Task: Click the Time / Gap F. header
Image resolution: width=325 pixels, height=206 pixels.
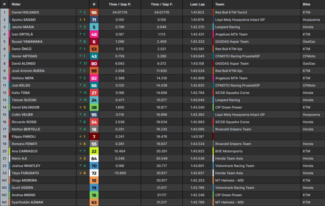Action: coord(162,4)
